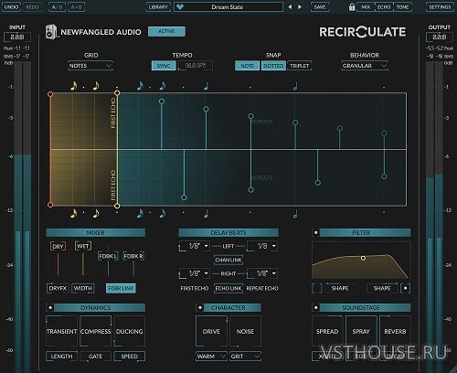The image size is (457, 373).
Task: Select the Tone lock tab
Action: pos(402,6)
